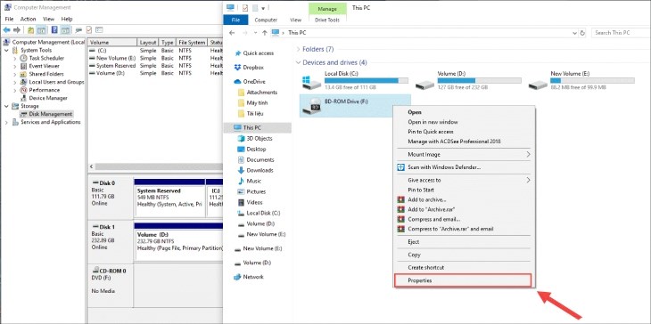The width and height of the screenshot is (651, 324).
Task: Select the BD-ROM Drive (F:) icon
Action: pyautogui.click(x=311, y=106)
